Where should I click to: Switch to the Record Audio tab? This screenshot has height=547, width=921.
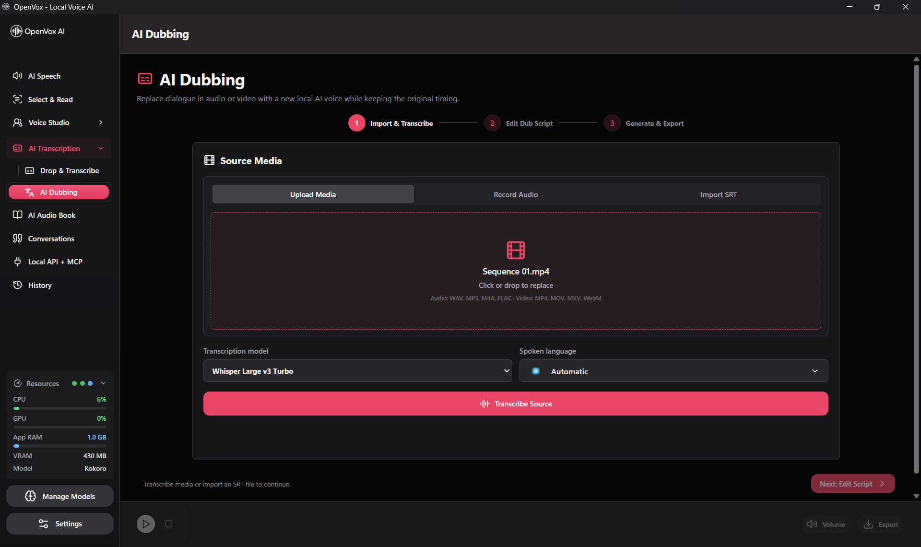(x=516, y=194)
